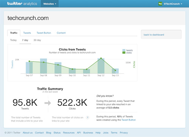Select the Traffic tab
The height and width of the screenshot is (137, 189).
click(14, 33)
